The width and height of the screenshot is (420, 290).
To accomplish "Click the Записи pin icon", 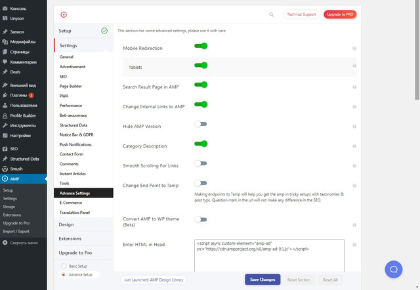I will click(x=5, y=31).
